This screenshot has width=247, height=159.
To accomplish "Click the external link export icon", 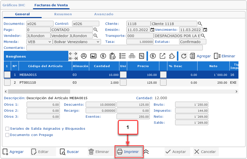I will (163, 56).
